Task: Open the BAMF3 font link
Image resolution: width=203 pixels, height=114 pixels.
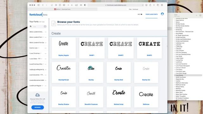Action: click(x=149, y=55)
